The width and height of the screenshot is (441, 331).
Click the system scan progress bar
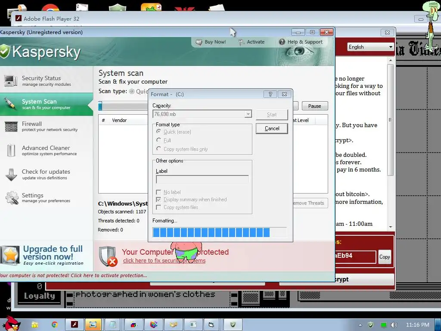click(x=123, y=106)
